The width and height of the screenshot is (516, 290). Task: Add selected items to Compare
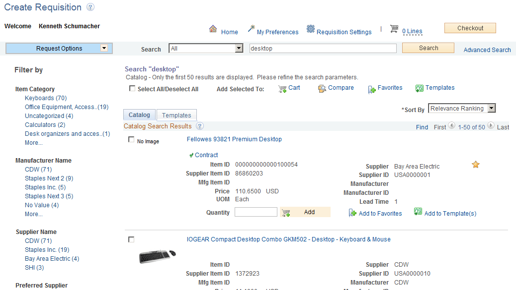click(341, 88)
